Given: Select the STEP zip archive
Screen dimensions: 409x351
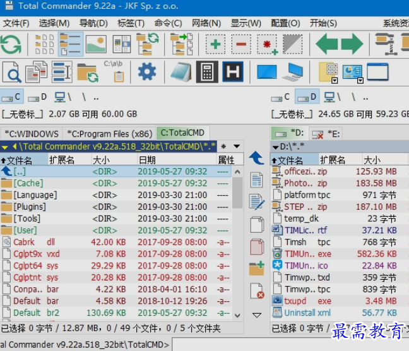Looking at the screenshot, I should click(x=339, y=207).
